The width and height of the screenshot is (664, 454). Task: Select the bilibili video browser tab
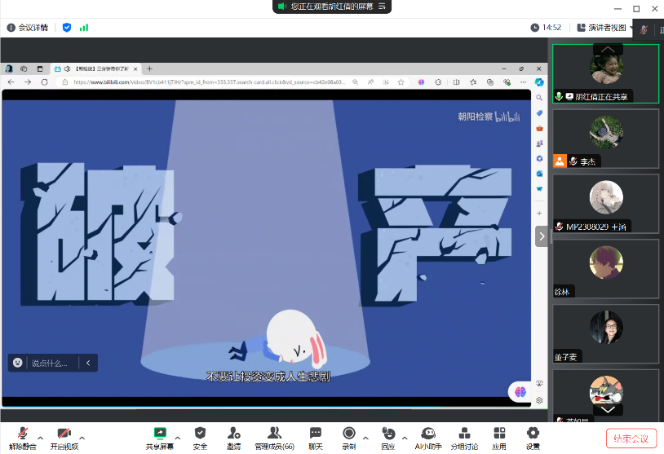[96, 68]
